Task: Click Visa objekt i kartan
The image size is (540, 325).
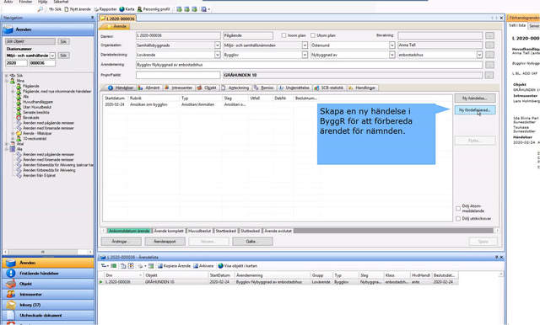Action: (x=238, y=266)
